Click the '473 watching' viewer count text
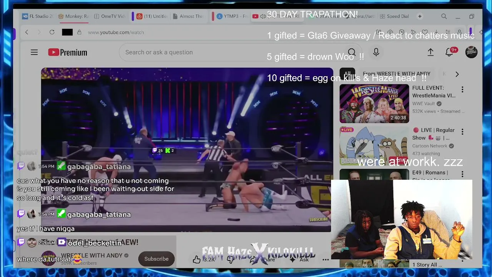The width and height of the screenshot is (492, 277). 426,154
